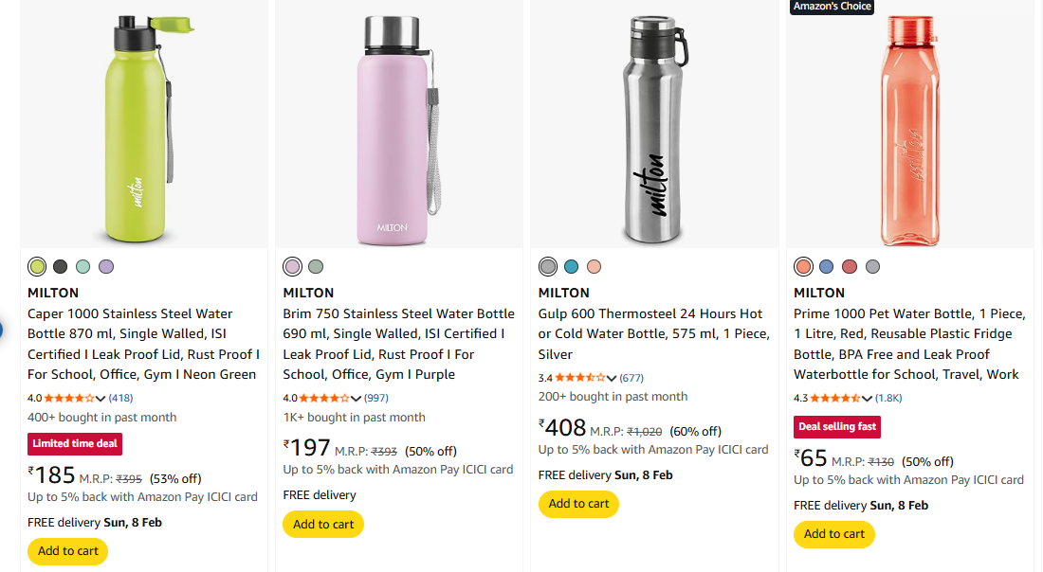Add Caper 1000 bottle to cart
The width and height of the screenshot is (1043, 572).
tap(67, 551)
